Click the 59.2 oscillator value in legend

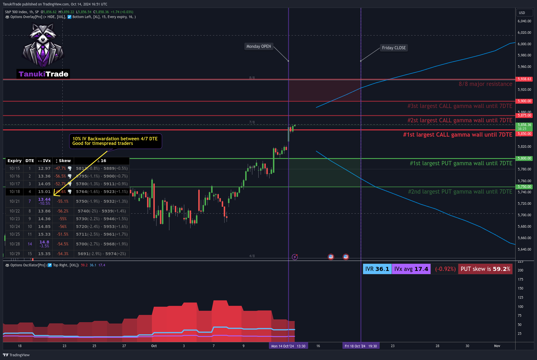tap(84, 265)
